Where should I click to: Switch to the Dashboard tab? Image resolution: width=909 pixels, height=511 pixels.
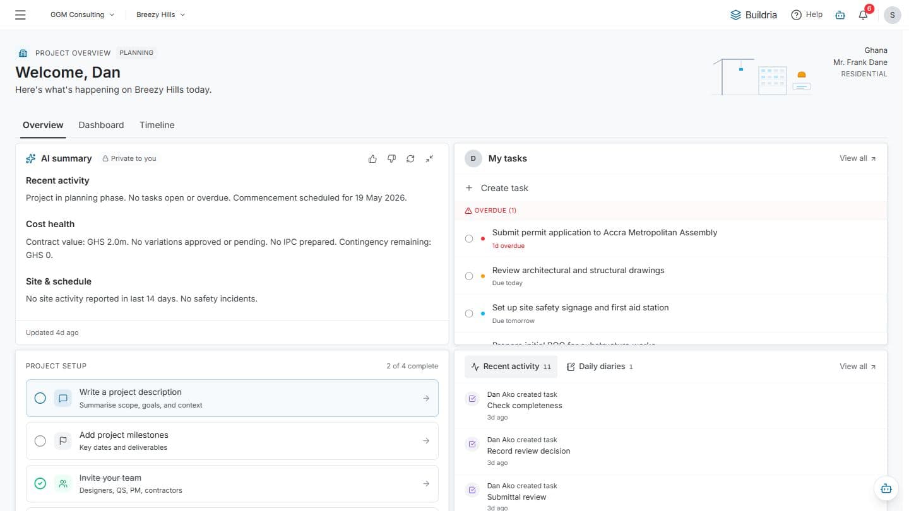[101, 125]
